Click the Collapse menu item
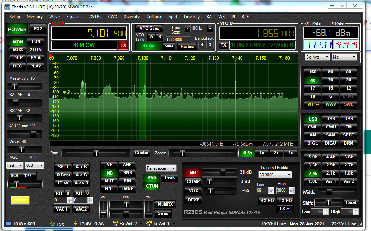This screenshot has height=231, width=371. coord(154,17)
